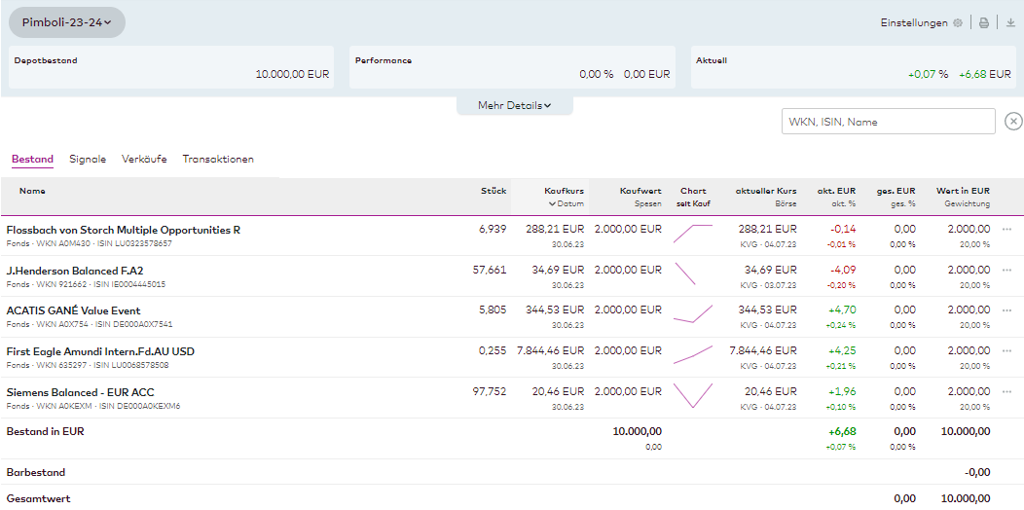Switch to the Signale tab
Image resolution: width=1024 pixels, height=510 pixels.
click(88, 160)
